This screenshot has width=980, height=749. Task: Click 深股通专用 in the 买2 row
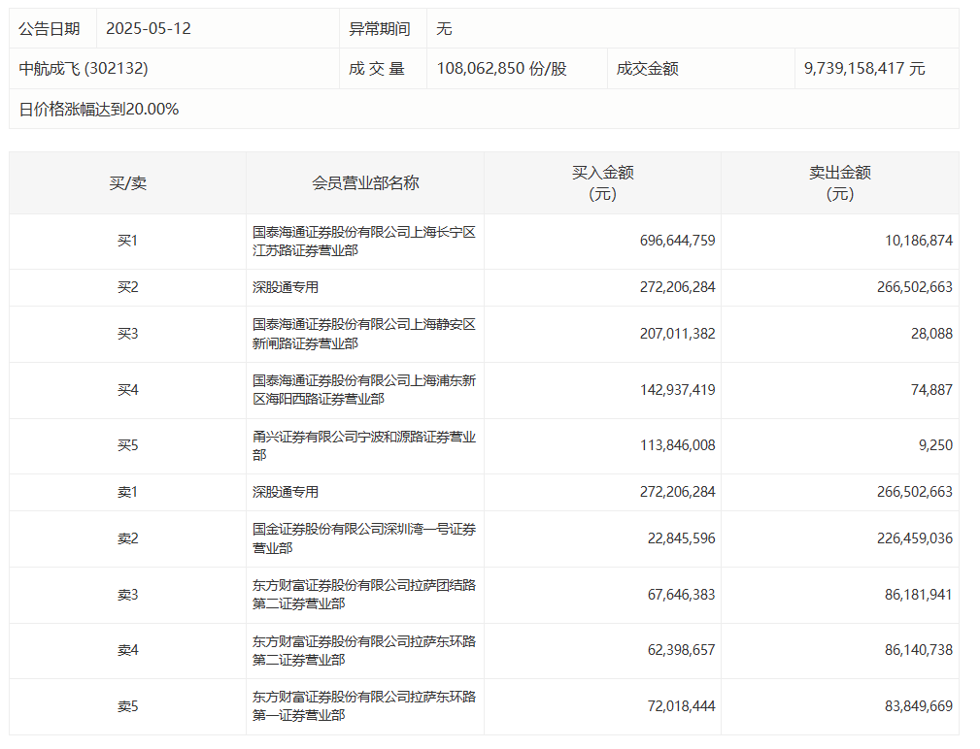tap(286, 288)
